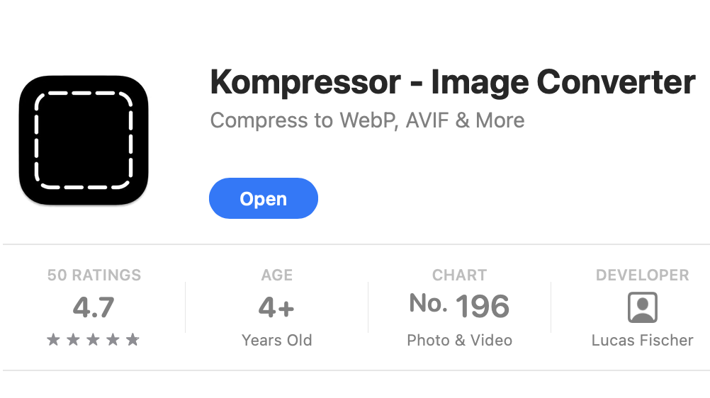Click the Kompressor app icon

click(x=84, y=140)
